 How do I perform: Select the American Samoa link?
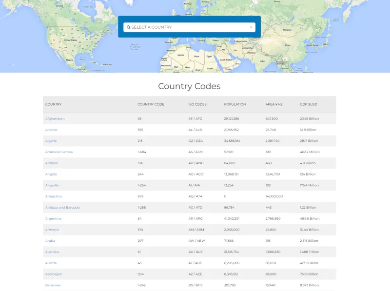pyautogui.click(x=59, y=152)
